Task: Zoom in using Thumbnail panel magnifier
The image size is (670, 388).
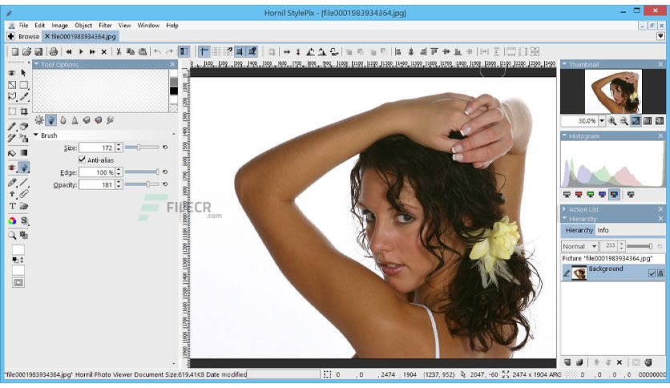Action: pyautogui.click(x=612, y=121)
